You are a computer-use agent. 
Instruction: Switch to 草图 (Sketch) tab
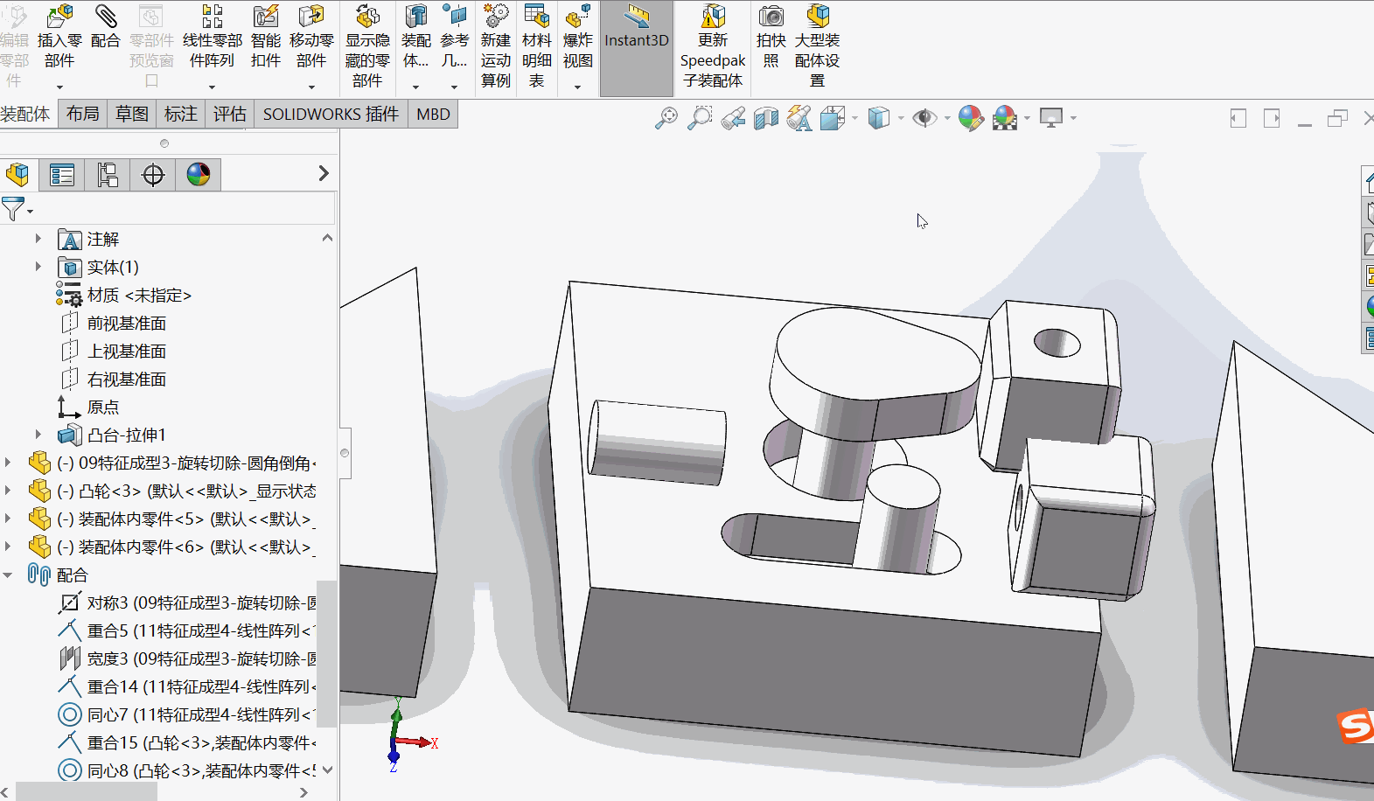click(132, 115)
